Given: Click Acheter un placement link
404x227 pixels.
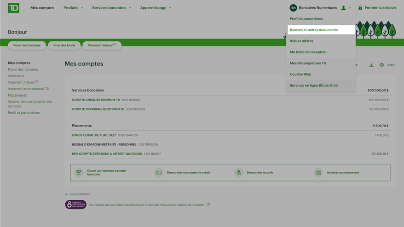Looking at the screenshot, I should click(343, 173).
